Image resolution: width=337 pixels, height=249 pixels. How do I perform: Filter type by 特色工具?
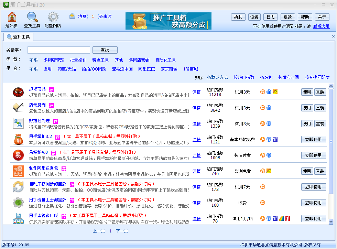(x=100, y=60)
